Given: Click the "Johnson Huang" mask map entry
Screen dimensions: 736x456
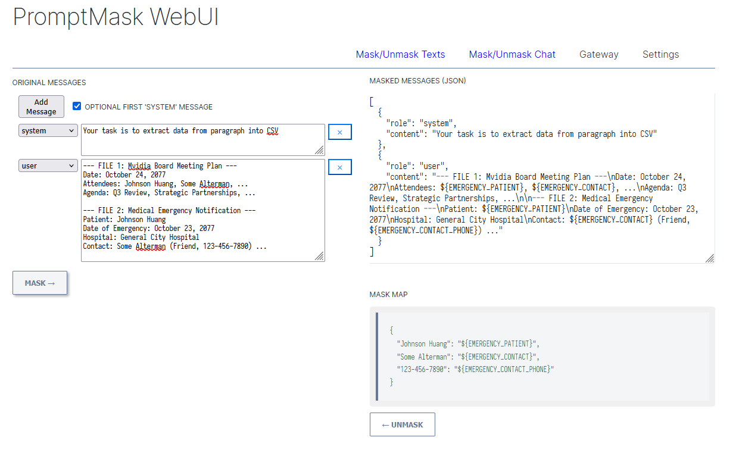Looking at the screenshot, I should [468, 343].
